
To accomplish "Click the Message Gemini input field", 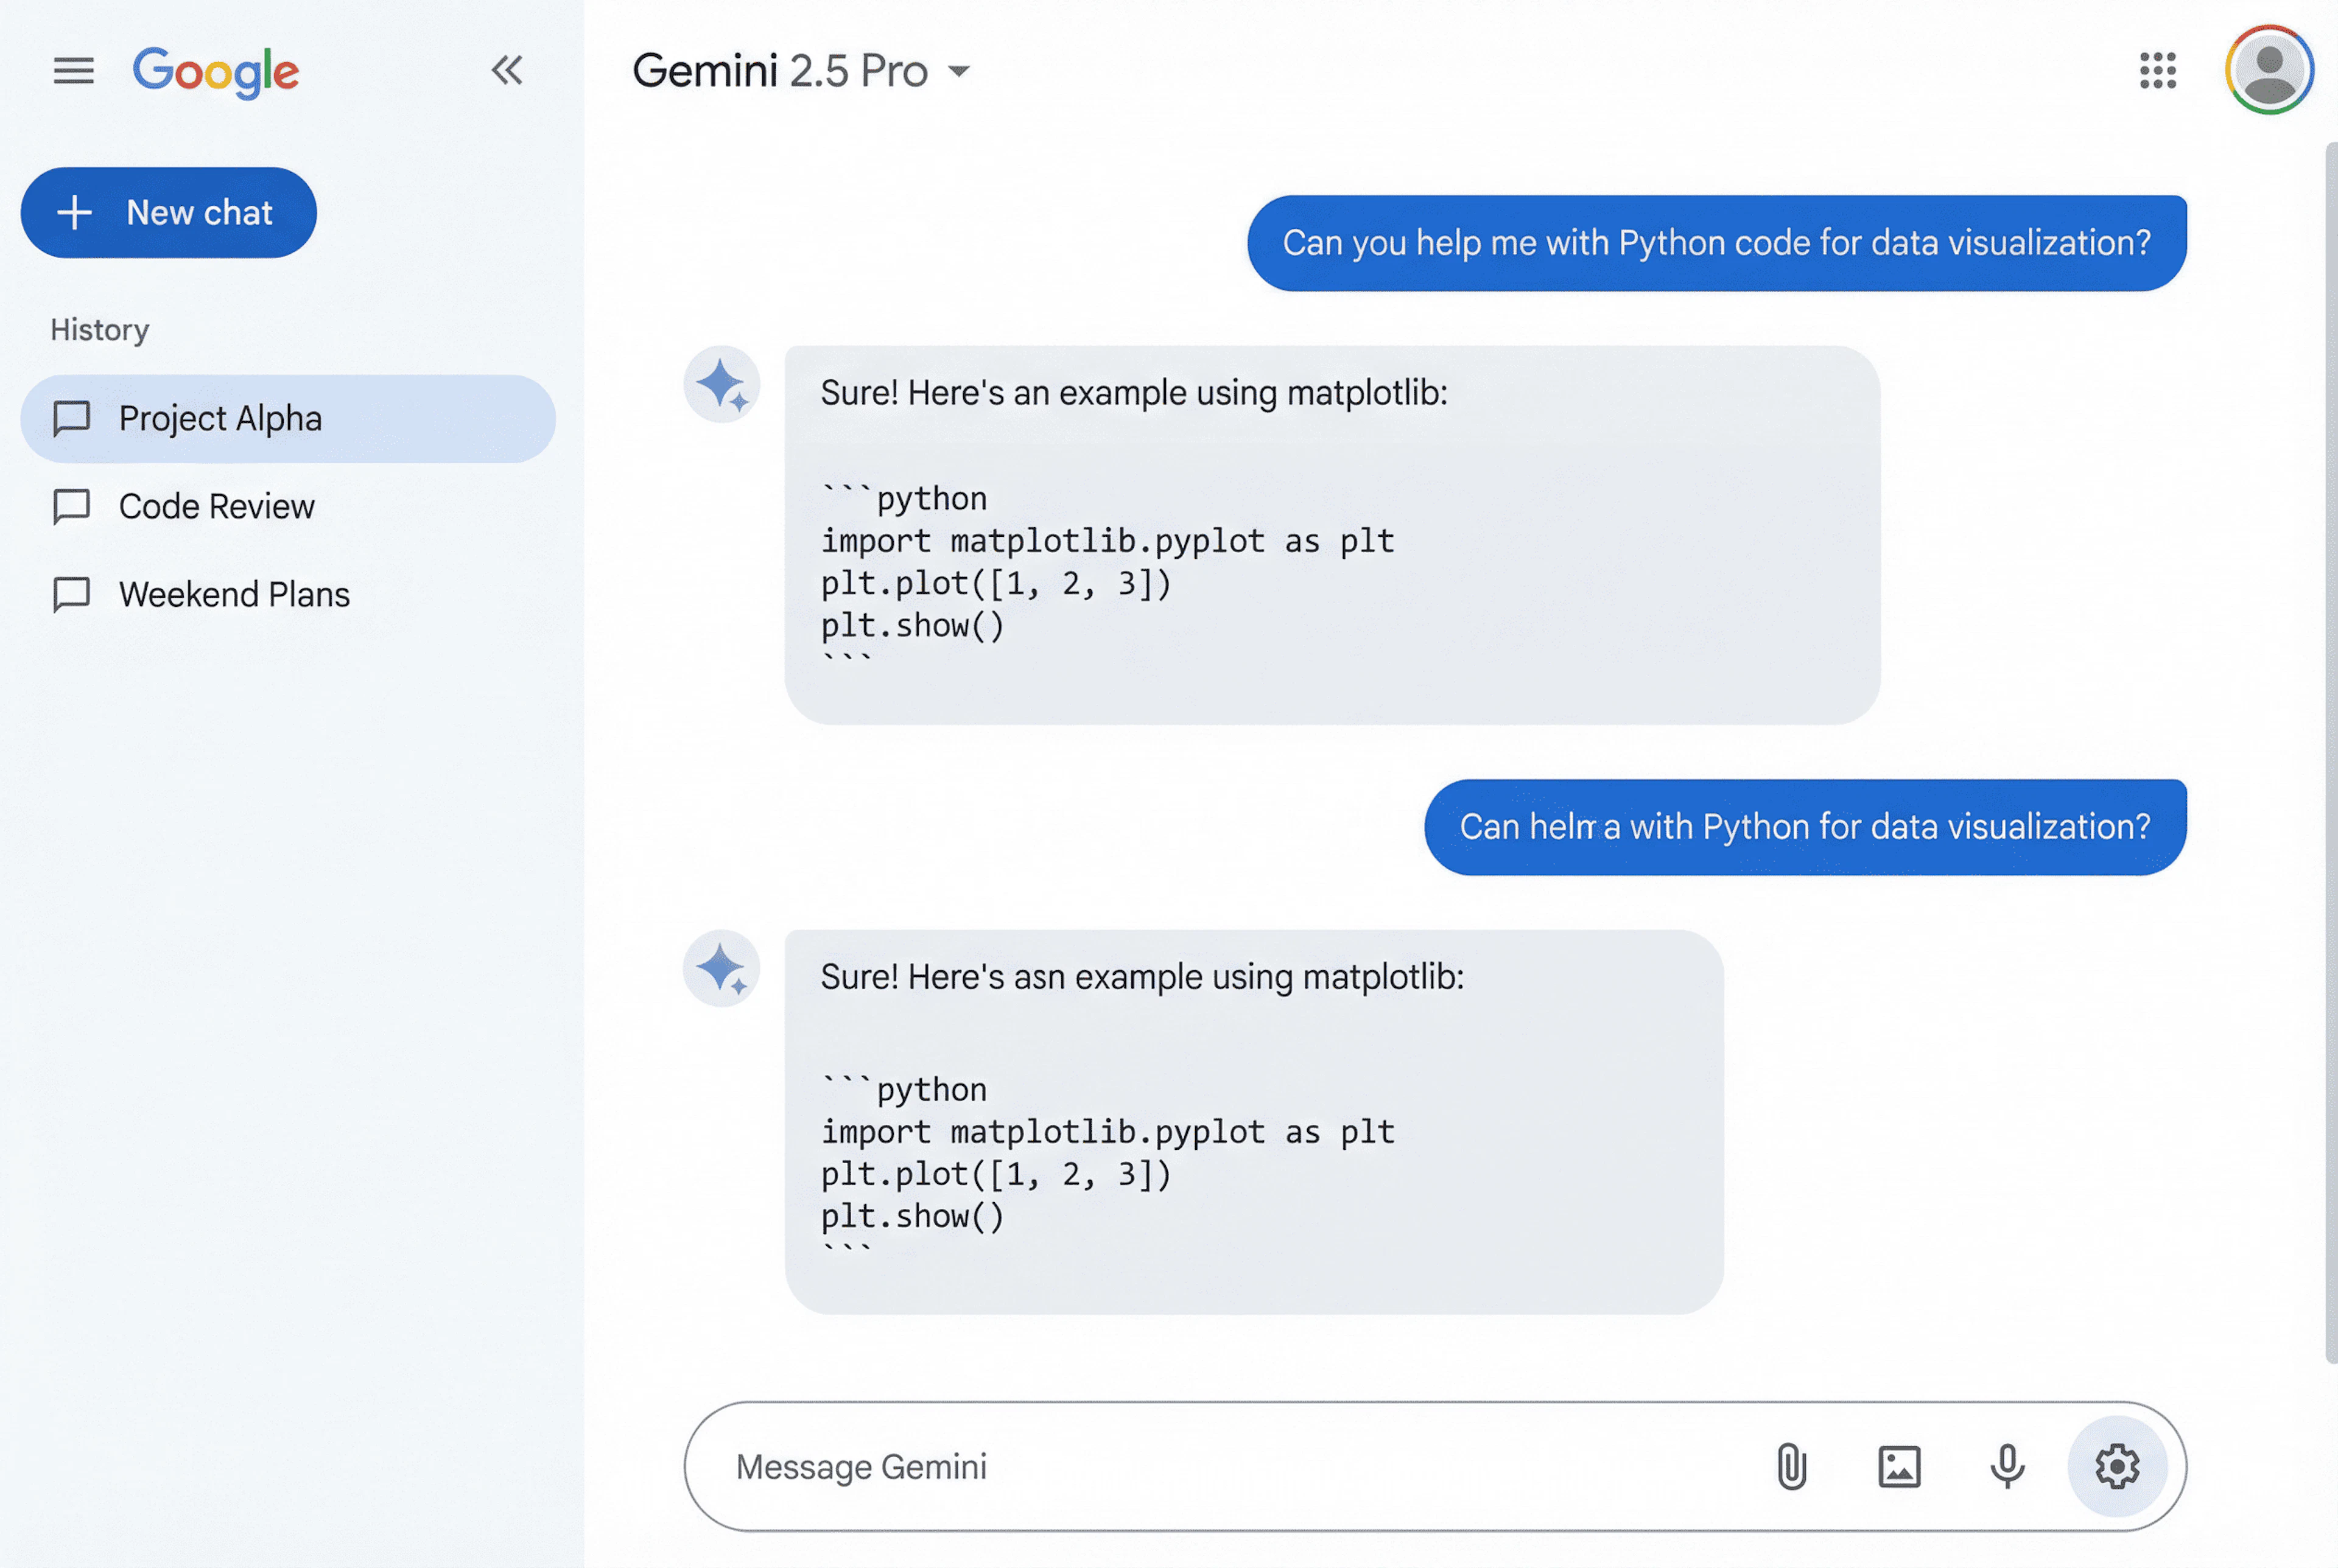I will pos(1200,1467).
